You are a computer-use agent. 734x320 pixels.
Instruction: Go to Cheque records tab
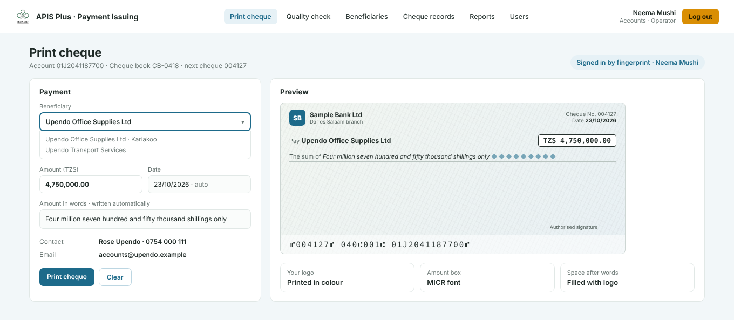pos(429,17)
